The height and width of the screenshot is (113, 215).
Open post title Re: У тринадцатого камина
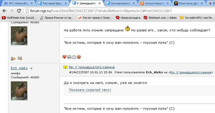click(92, 67)
